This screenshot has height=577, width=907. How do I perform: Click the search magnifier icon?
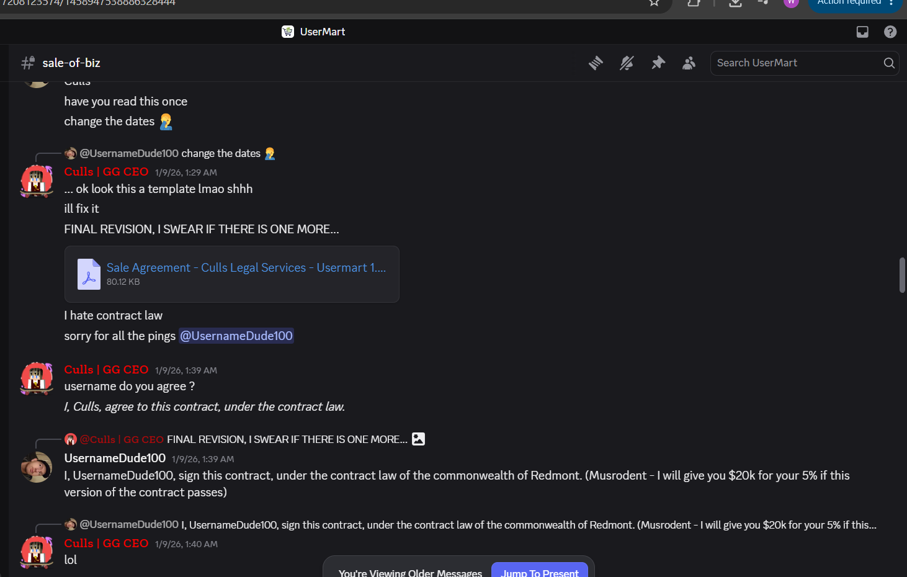coord(889,63)
